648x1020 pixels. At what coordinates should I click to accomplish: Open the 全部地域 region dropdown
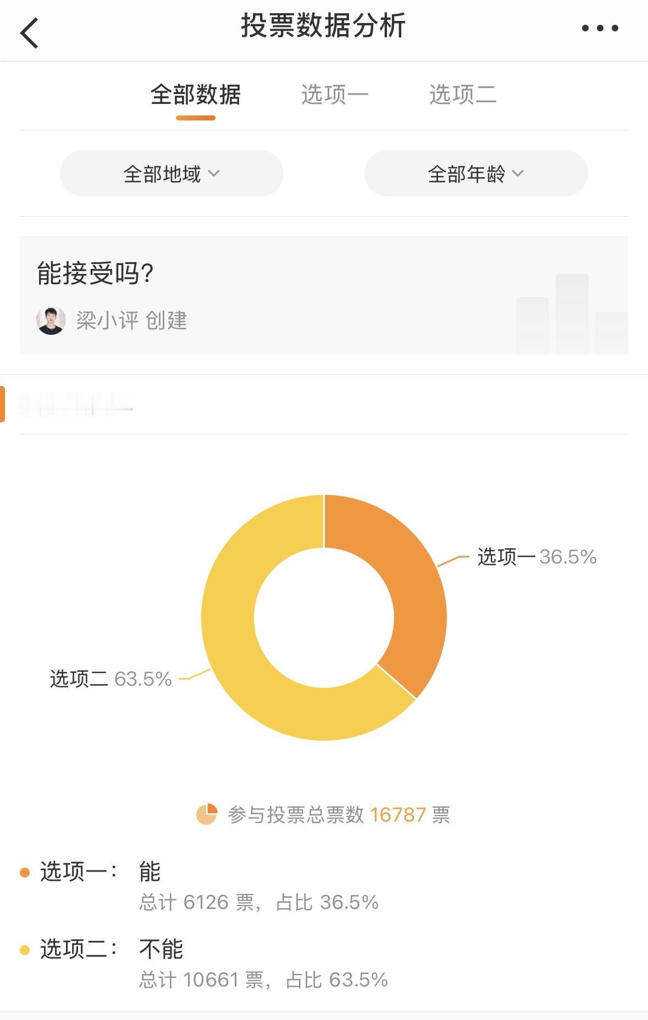pyautogui.click(x=171, y=174)
